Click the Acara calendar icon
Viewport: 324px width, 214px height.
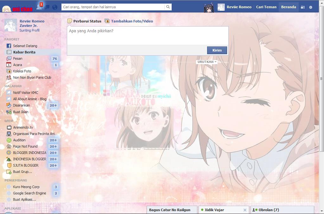pyautogui.click(x=9, y=65)
